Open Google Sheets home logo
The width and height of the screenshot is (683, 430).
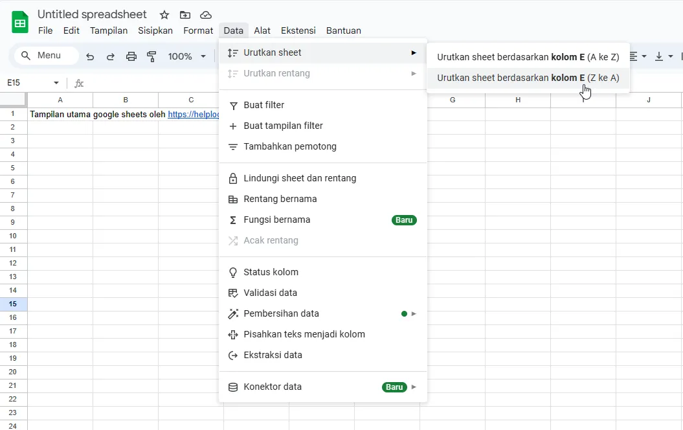[x=20, y=23]
